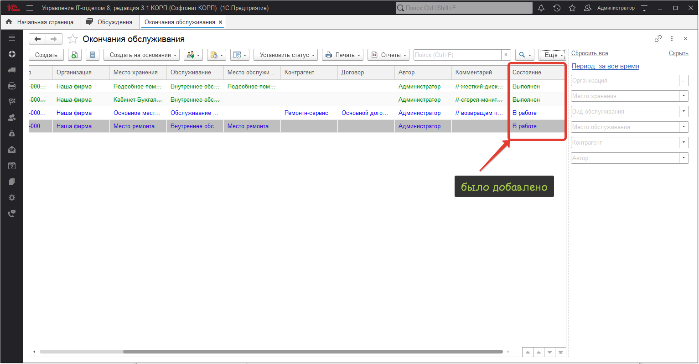
Task: Click the 'Сбросить все' link
Action: tap(590, 53)
